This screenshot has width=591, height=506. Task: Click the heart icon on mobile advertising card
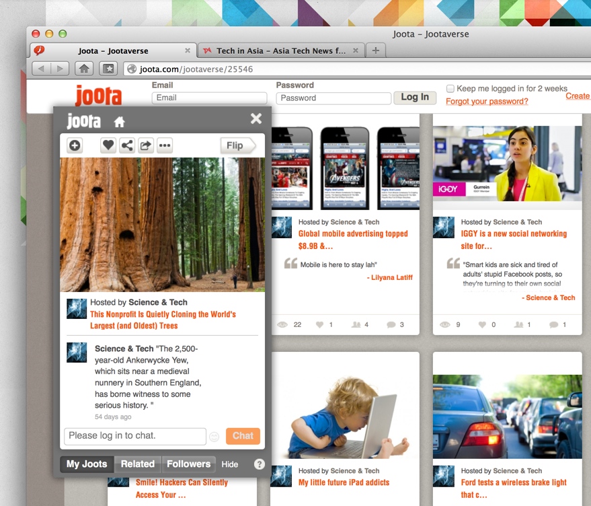coord(319,324)
